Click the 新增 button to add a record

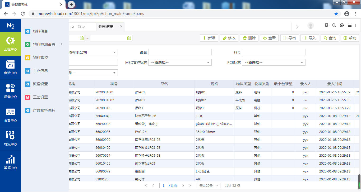coord(209,38)
